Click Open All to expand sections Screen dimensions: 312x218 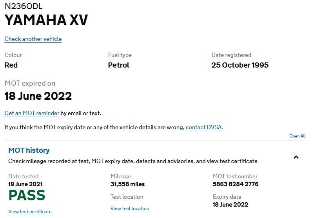[297, 136]
